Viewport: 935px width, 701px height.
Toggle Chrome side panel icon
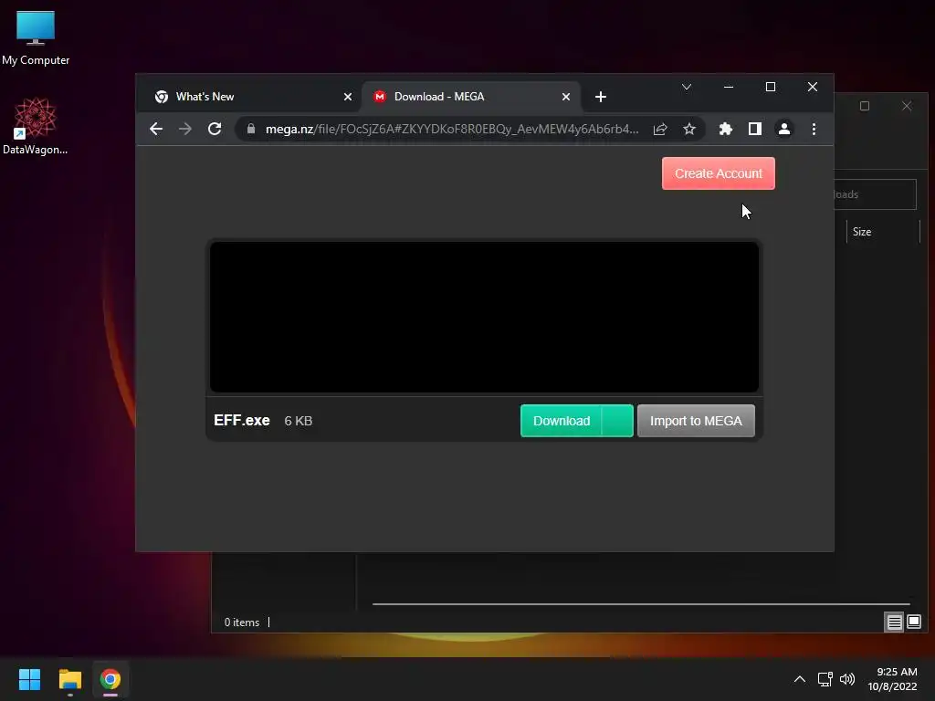tap(755, 129)
